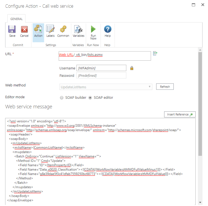The height and width of the screenshot is (206, 208).
Task: Click the opening <m:UpdateListItems> line
Action: [x=26, y=143]
